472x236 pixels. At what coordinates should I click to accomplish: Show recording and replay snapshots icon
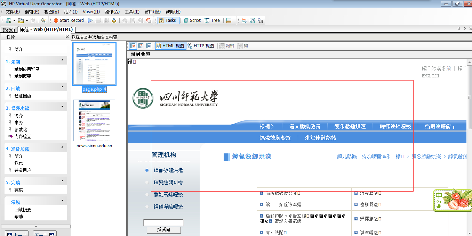click(141, 45)
